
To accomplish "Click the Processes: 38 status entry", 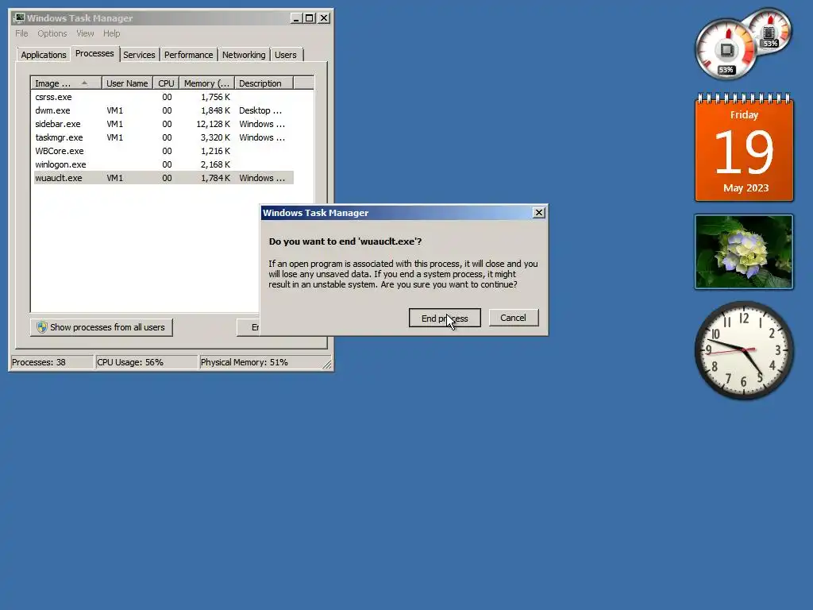I will point(52,362).
